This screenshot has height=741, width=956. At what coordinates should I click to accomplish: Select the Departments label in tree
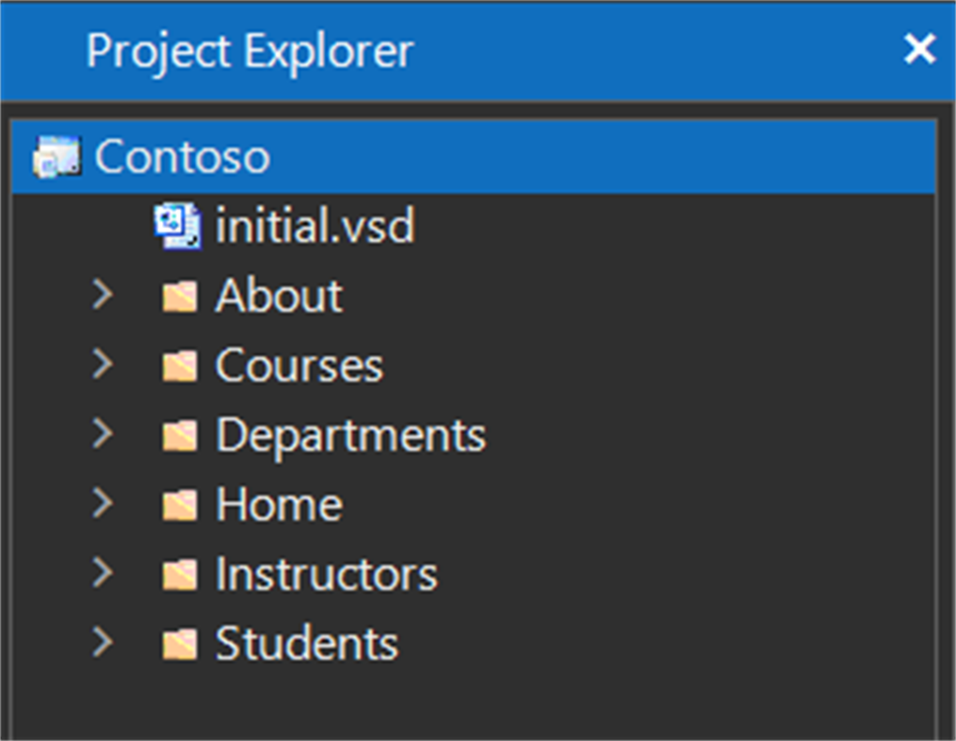350,435
